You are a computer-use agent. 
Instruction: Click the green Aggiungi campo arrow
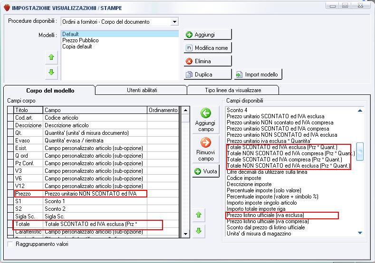coord(206,120)
